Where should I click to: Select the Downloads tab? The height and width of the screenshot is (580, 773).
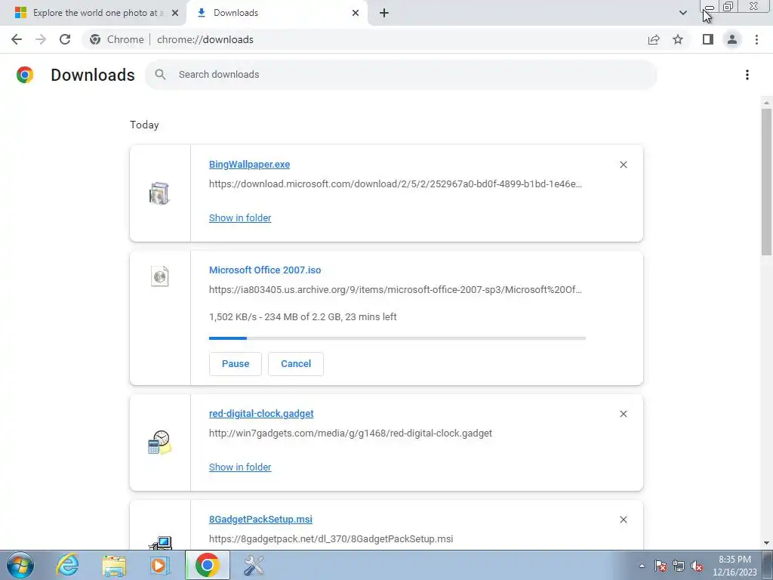[x=276, y=13]
